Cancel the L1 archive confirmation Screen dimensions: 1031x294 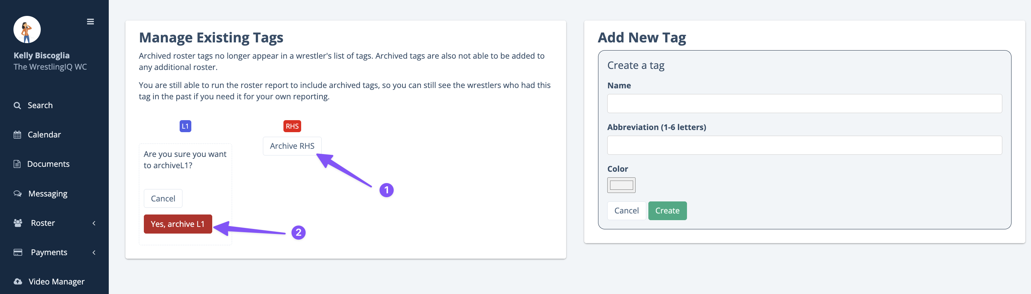pyautogui.click(x=163, y=199)
